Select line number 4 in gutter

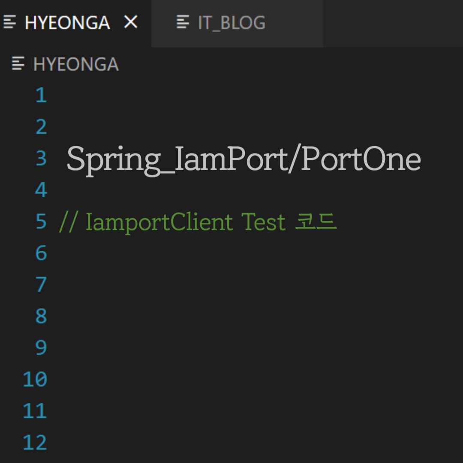click(x=41, y=190)
